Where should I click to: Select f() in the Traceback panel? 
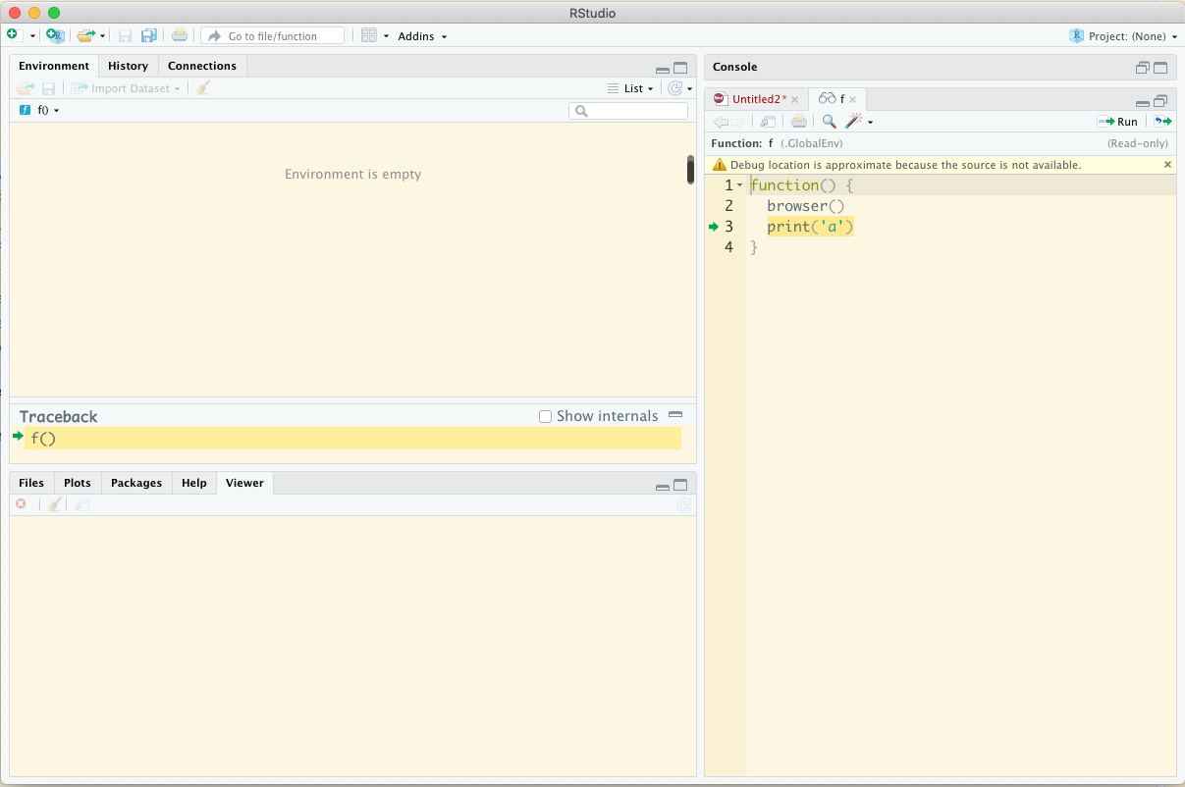click(x=43, y=439)
